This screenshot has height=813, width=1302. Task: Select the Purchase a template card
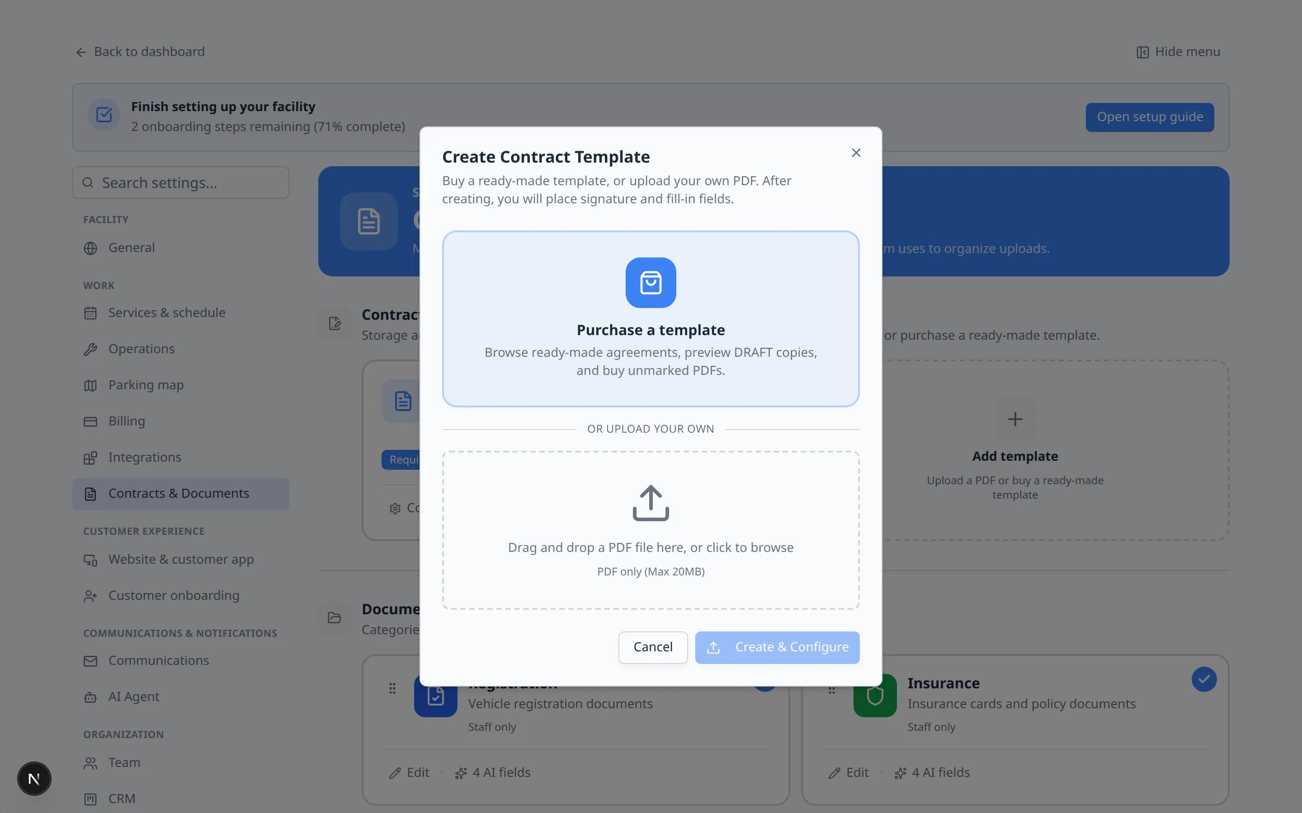point(651,319)
